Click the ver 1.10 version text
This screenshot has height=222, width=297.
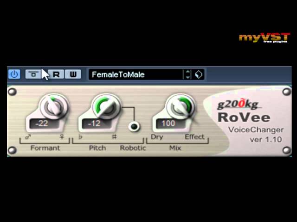point(266,140)
